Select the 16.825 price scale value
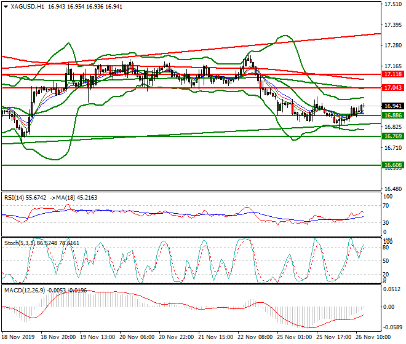406x344 pixels. click(x=393, y=127)
